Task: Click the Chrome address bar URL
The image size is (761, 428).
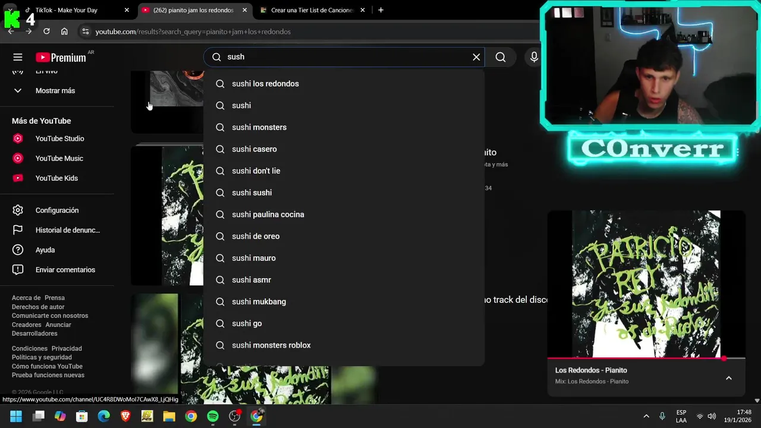Action: coord(193,32)
